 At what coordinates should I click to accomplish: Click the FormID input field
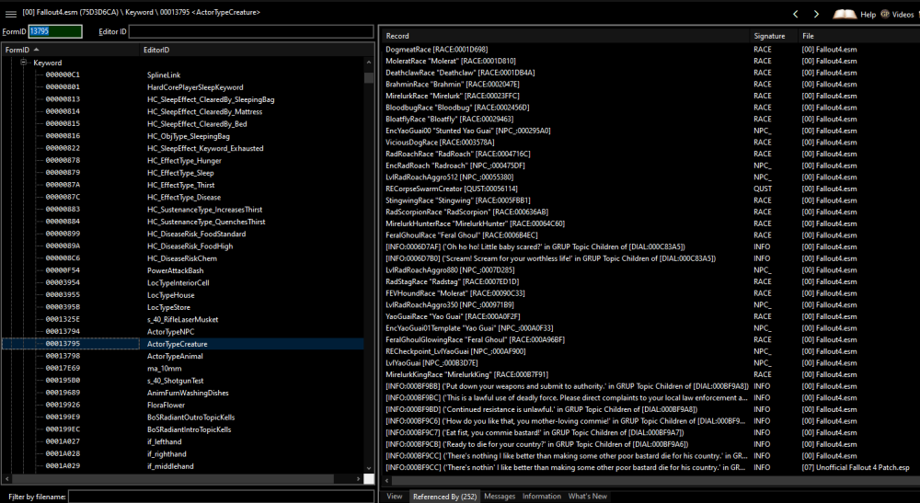pyautogui.click(x=55, y=31)
